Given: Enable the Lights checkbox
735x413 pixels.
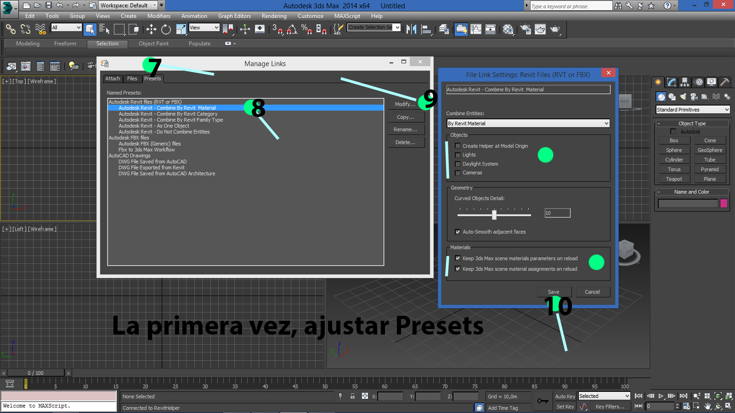Looking at the screenshot, I should (458, 155).
